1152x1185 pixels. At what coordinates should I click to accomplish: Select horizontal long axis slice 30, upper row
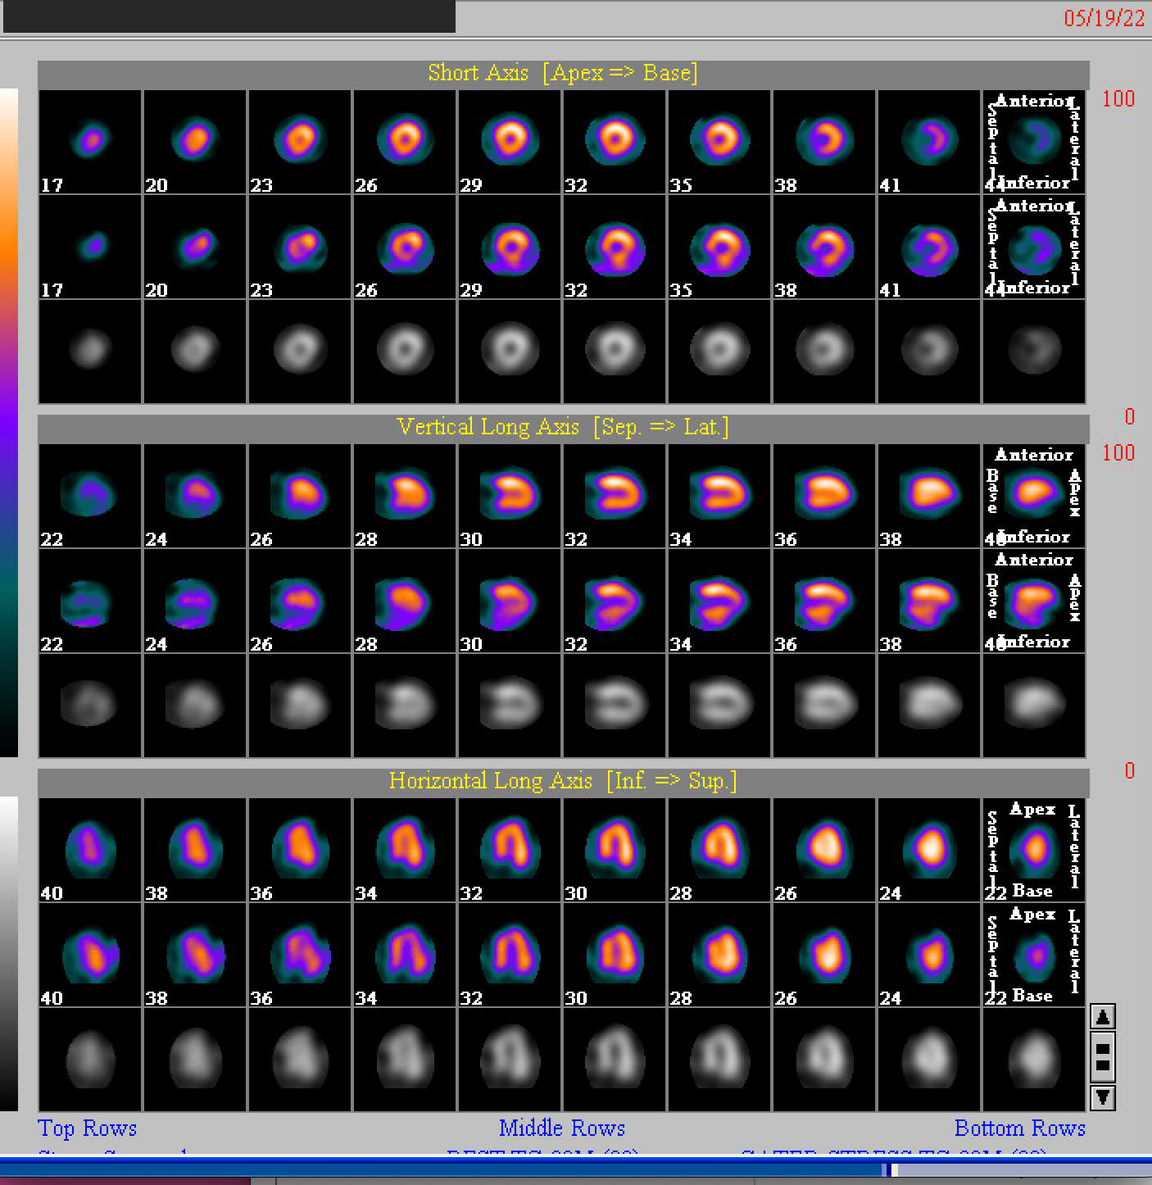point(615,850)
